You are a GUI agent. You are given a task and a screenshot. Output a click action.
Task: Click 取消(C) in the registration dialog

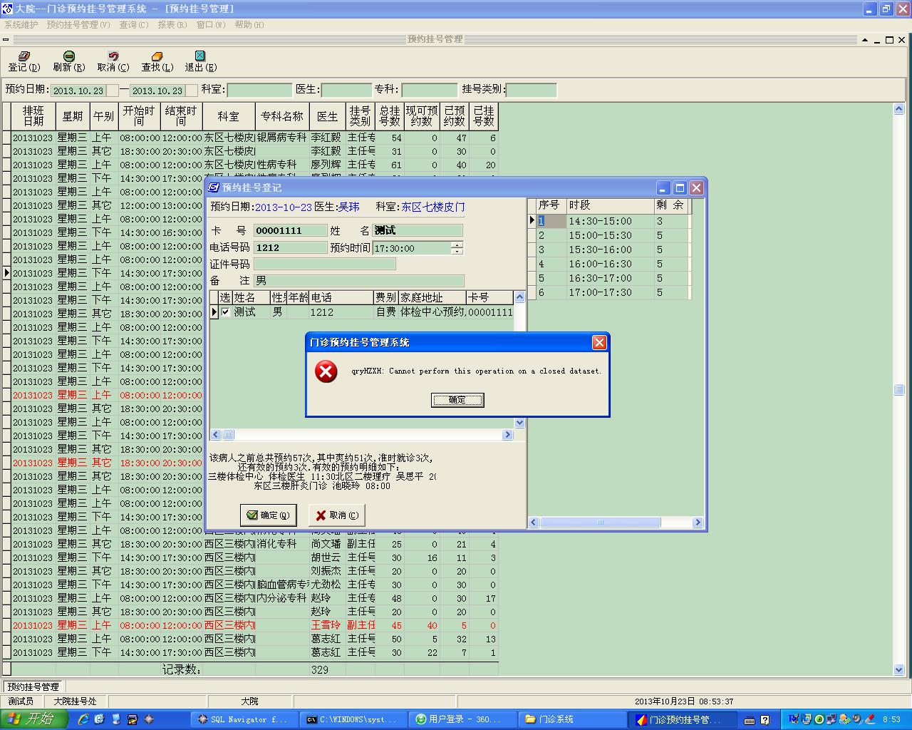tap(338, 515)
